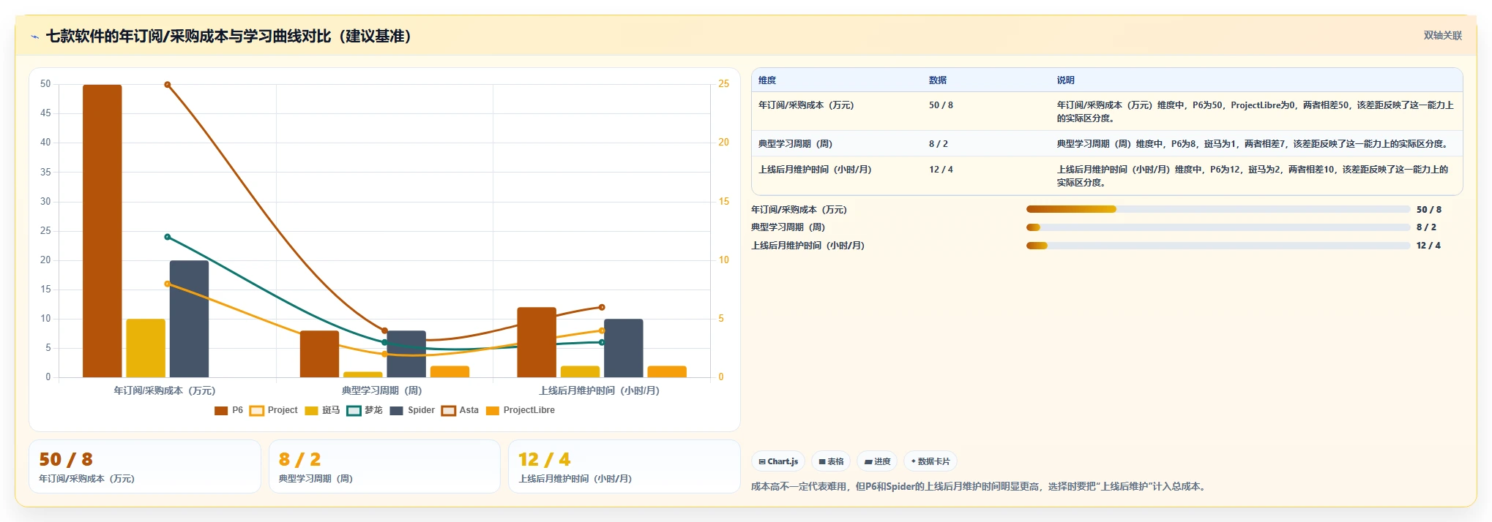The height and width of the screenshot is (522, 1492).
Task: Click the Spider bar in 上线后月维护时间 group
Action: [x=624, y=348]
